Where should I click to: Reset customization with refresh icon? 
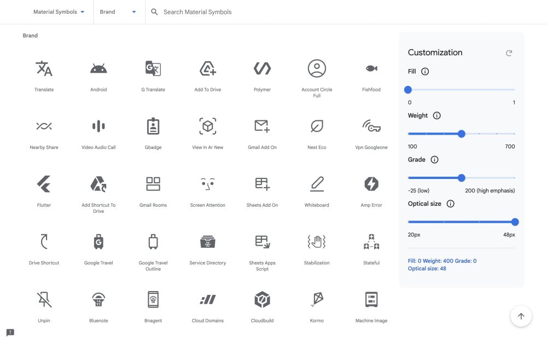509,53
